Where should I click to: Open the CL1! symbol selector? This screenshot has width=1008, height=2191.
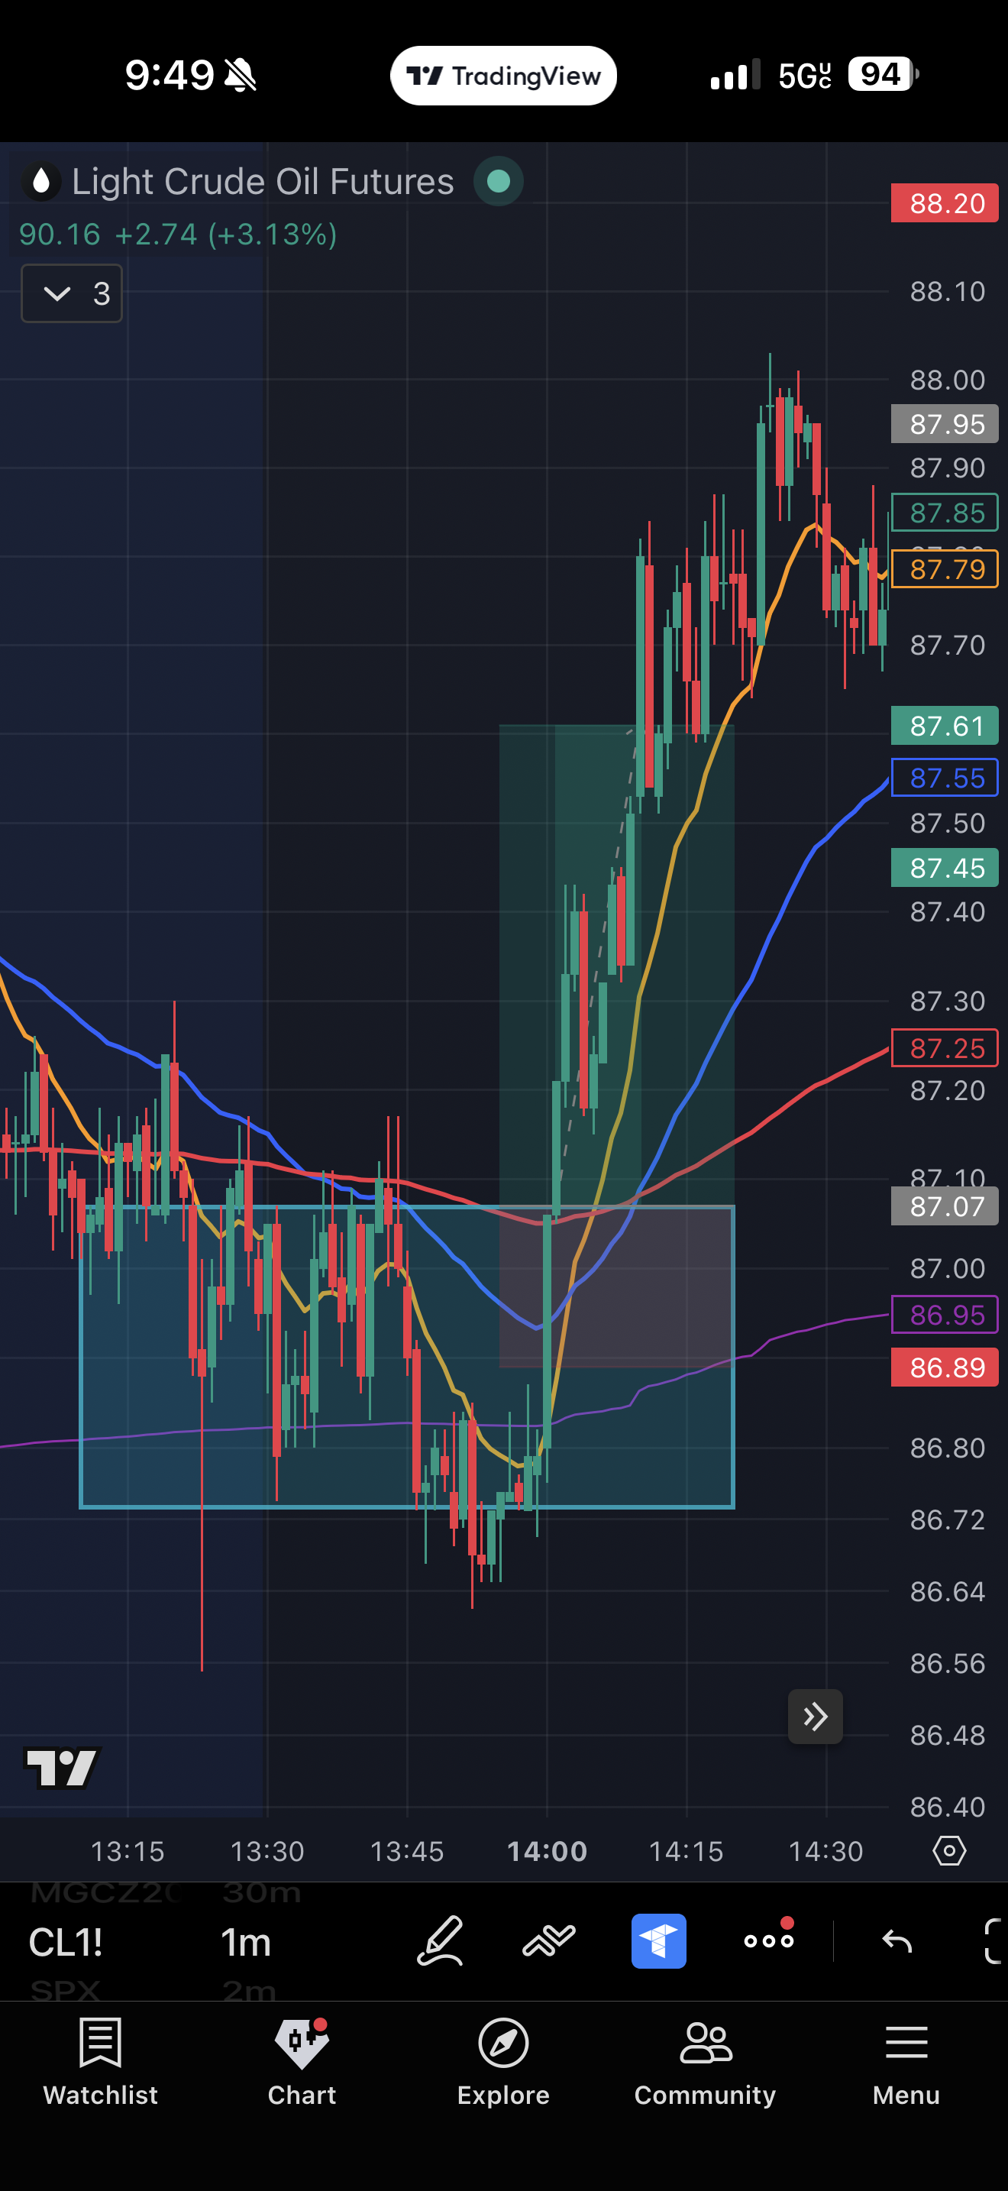coord(66,1943)
